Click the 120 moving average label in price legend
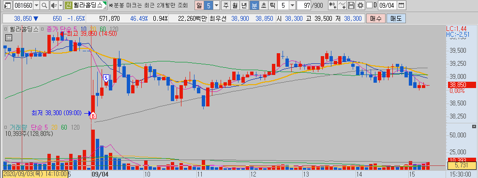This screenshot has height=178, width=478. tap(114, 30)
